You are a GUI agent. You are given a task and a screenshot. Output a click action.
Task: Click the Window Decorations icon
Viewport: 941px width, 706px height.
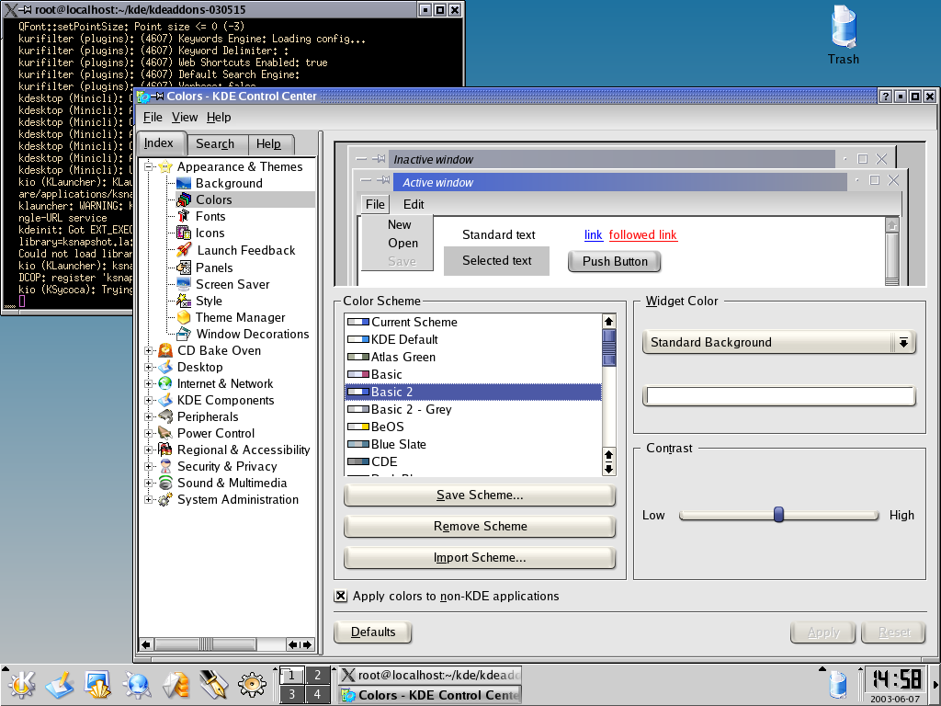click(184, 334)
